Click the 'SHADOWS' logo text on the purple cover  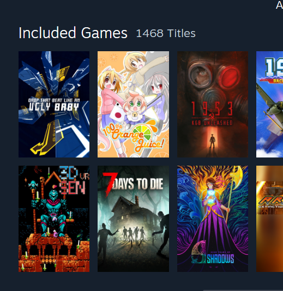pyautogui.click(x=220, y=259)
